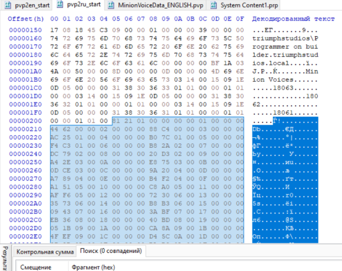Click decoded text 'triumphstudios\P'

[x=286, y=38]
